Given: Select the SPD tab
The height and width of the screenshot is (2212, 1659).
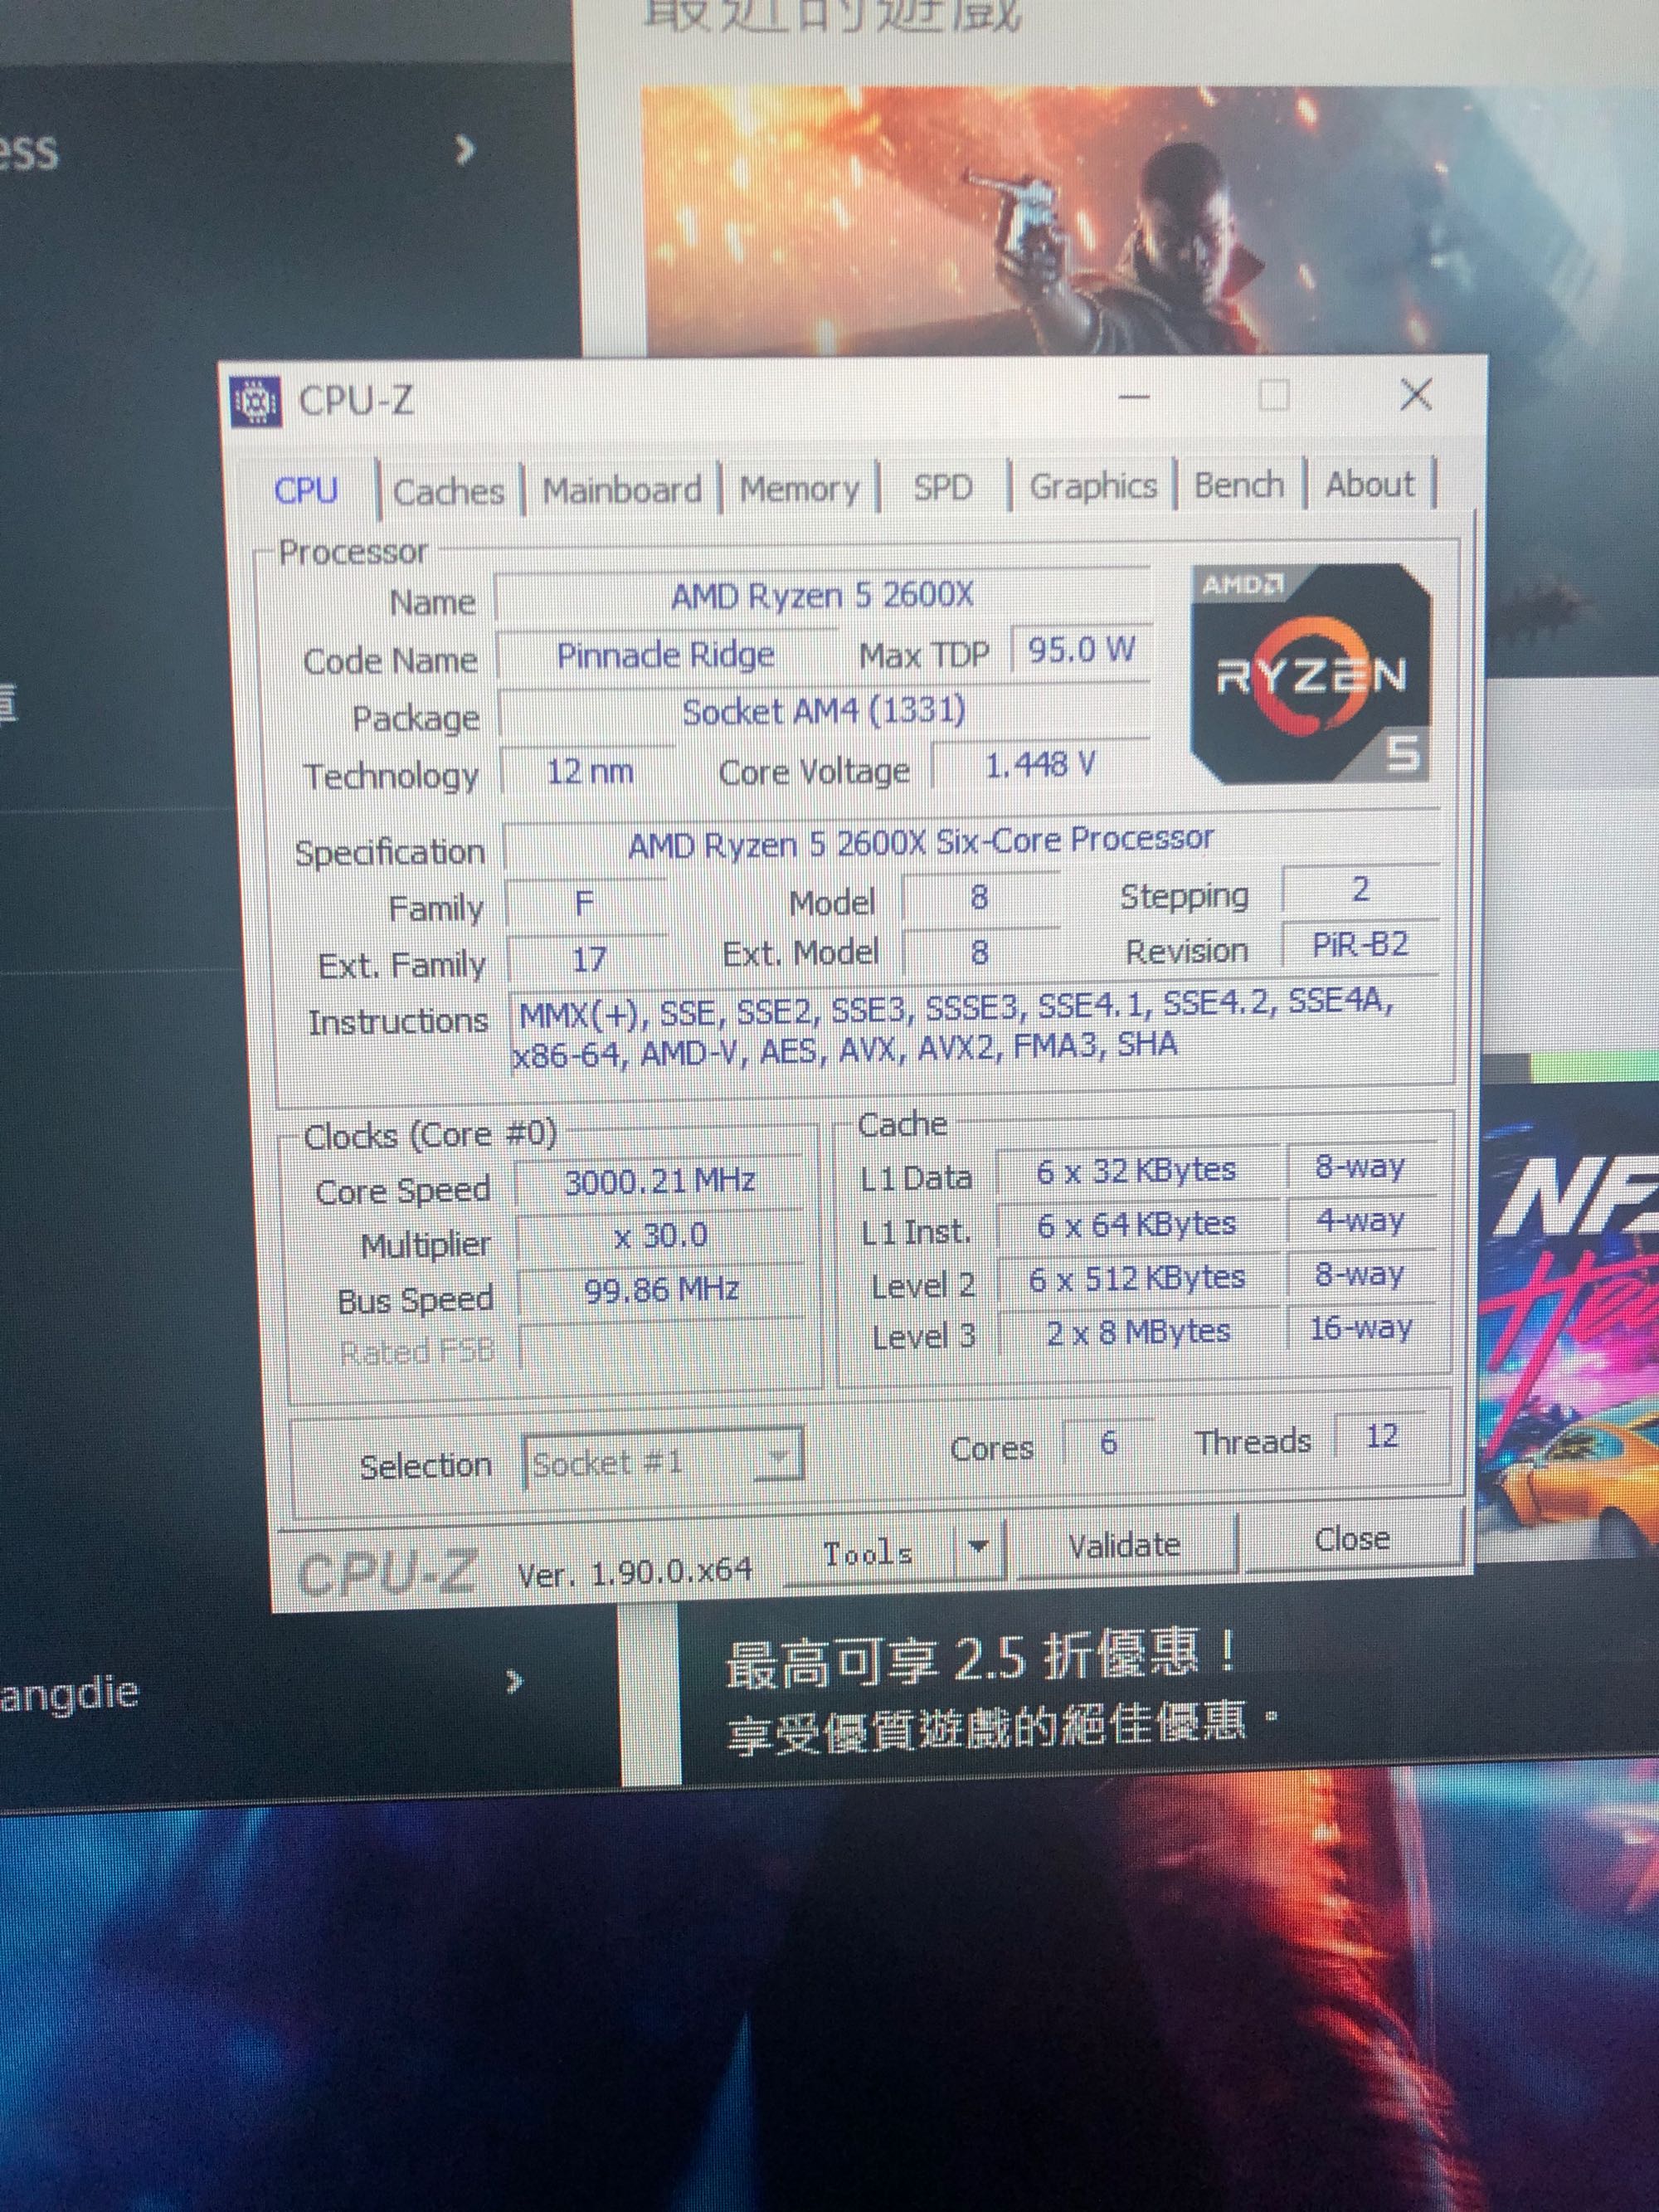Looking at the screenshot, I should click(x=942, y=487).
